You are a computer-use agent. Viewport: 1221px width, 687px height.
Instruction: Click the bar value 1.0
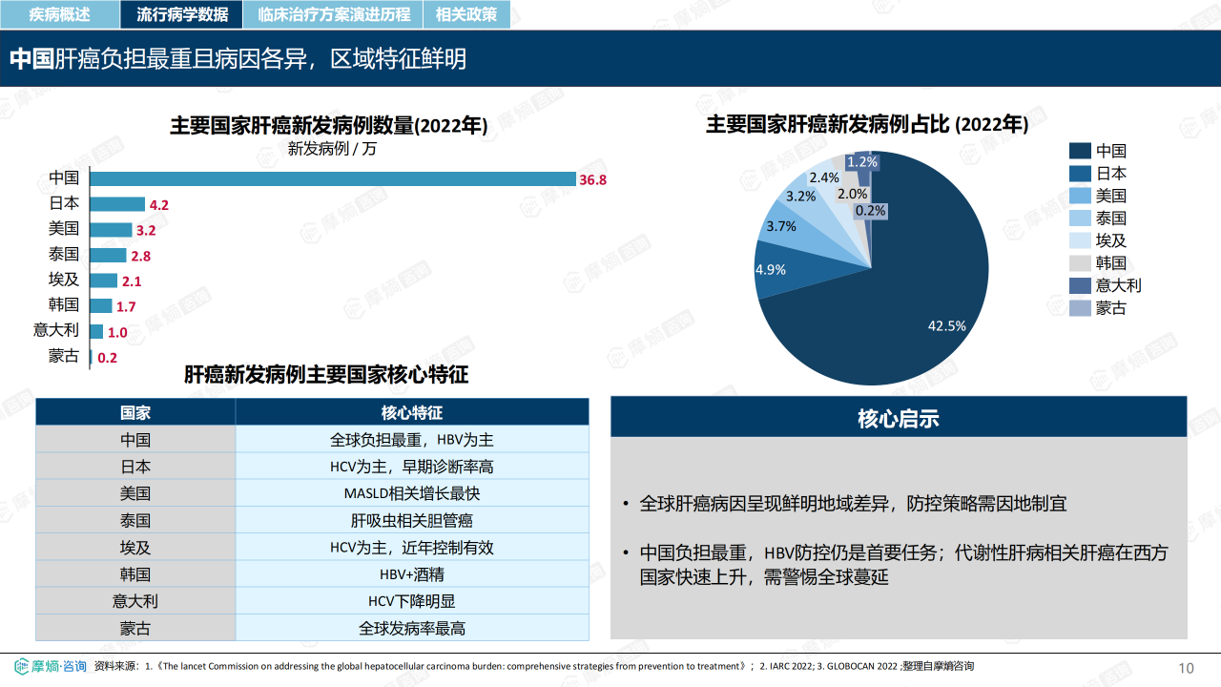[x=117, y=333]
